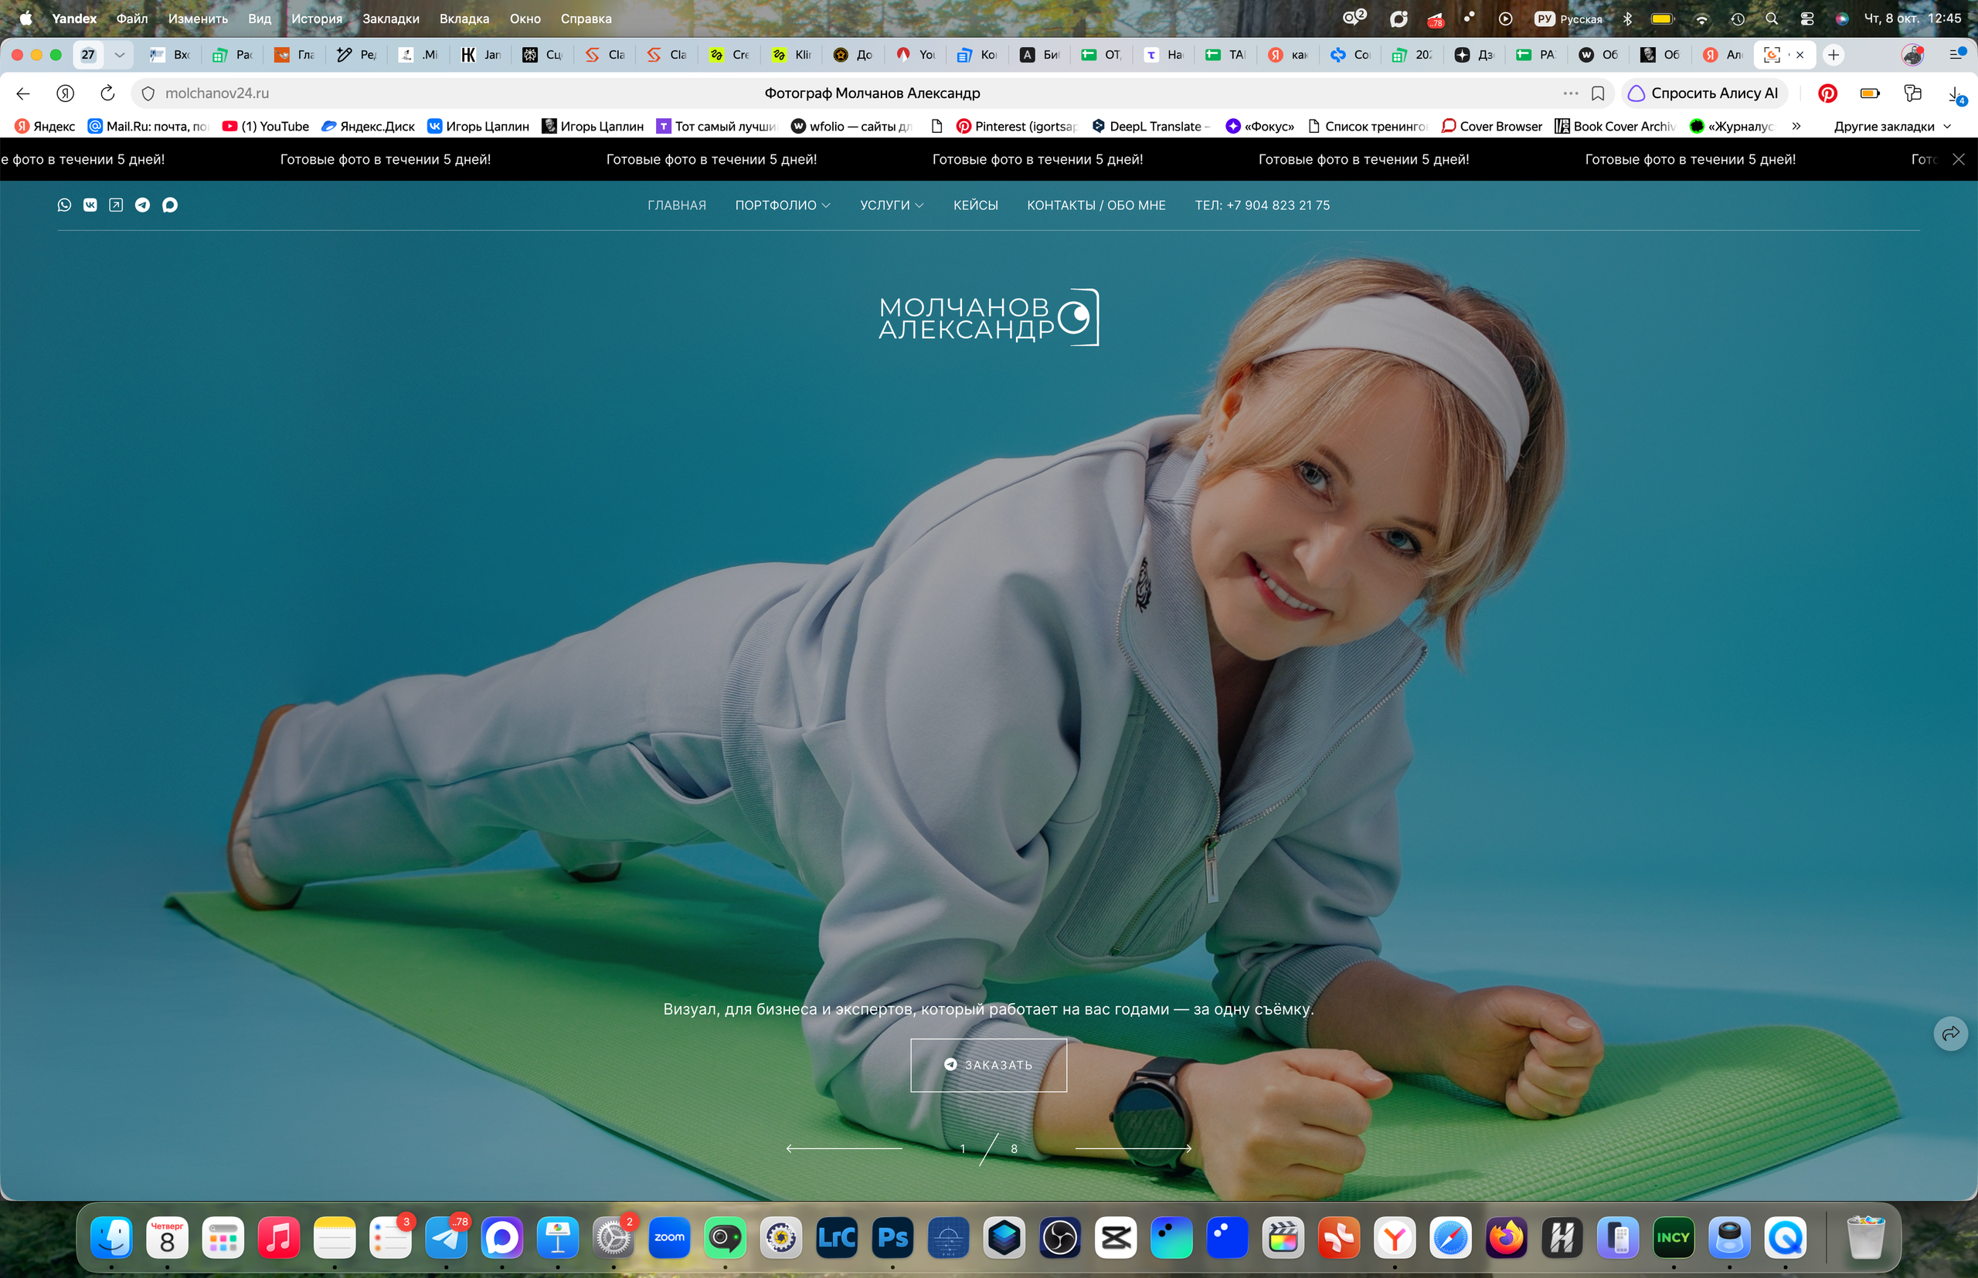Go to the КЕЙСЫ navigation item
Image resolution: width=1978 pixels, height=1278 pixels.
pos(976,205)
